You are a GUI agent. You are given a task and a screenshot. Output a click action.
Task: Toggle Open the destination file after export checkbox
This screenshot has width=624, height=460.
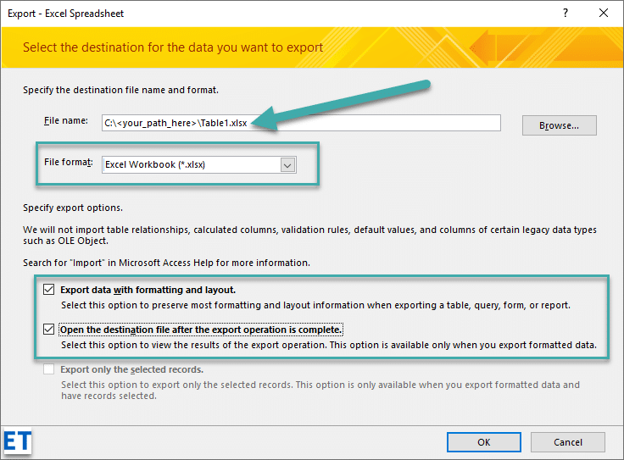[x=49, y=330]
